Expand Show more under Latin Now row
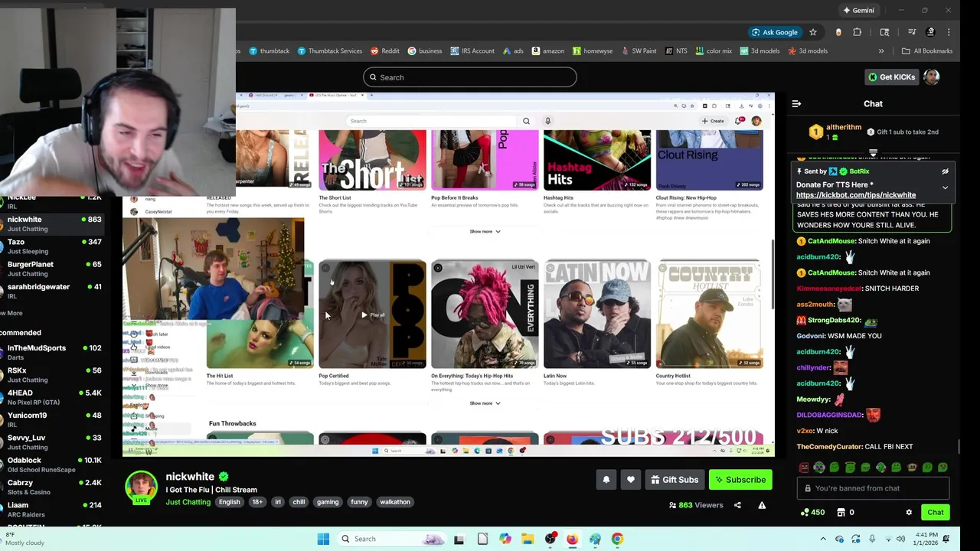980x551 pixels. 485,403
